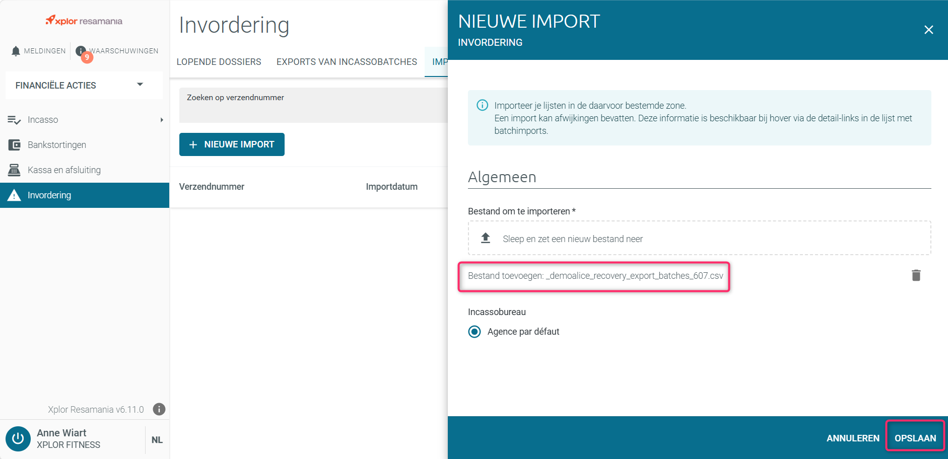Viewport: 948px width, 459px height.
Task: Open Exports van Incassobatches tab
Action: coord(347,62)
